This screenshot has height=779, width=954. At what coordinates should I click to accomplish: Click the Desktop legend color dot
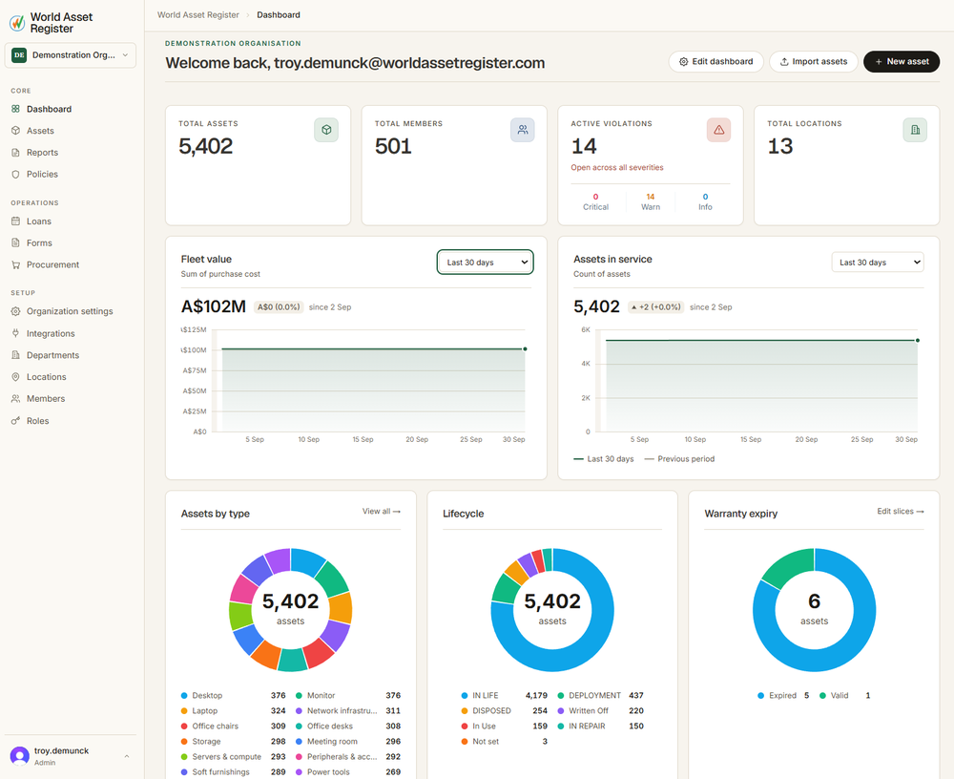coord(184,696)
